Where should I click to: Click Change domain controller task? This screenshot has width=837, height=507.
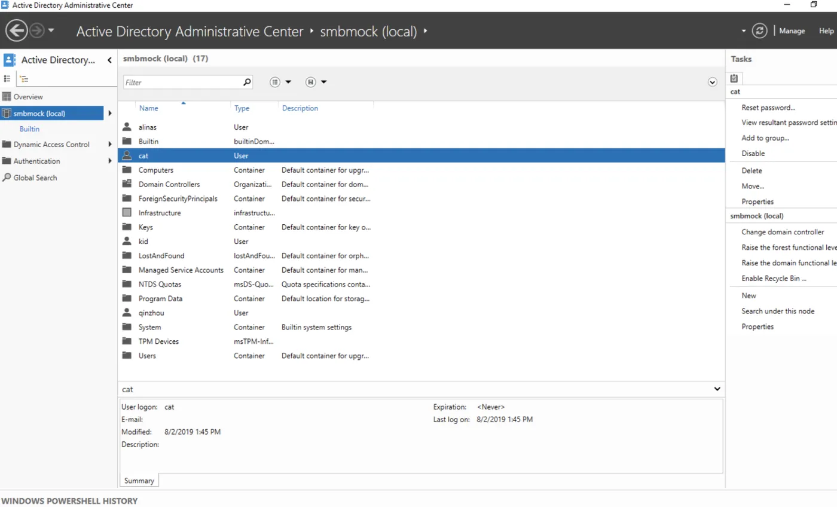point(783,233)
